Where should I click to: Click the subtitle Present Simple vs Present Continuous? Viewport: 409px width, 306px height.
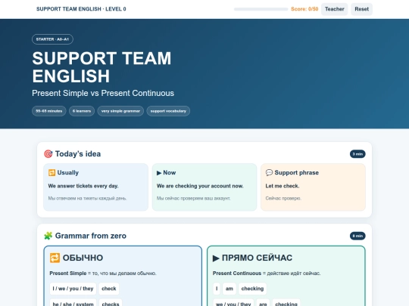click(x=103, y=93)
